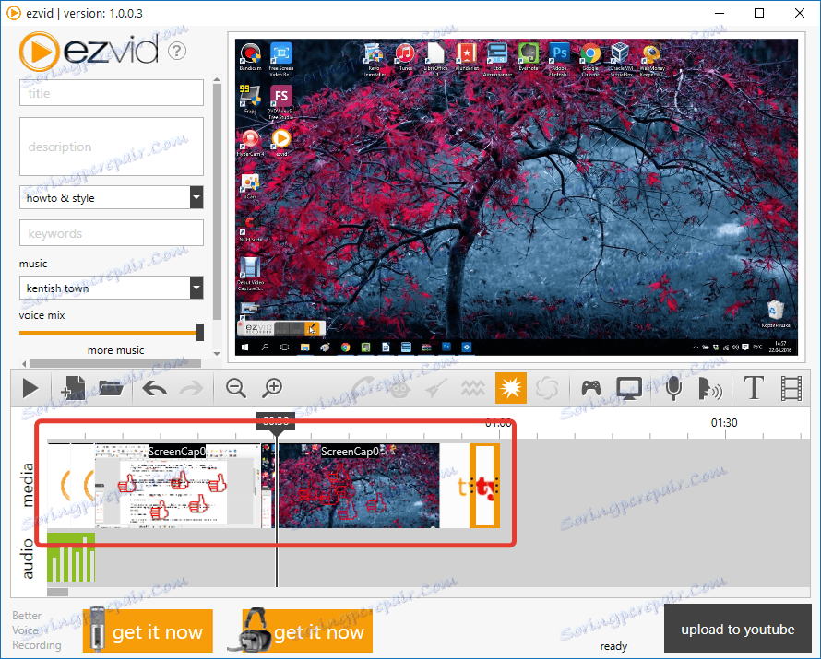Click microphone get it now button
The image size is (821, 659).
tap(148, 631)
